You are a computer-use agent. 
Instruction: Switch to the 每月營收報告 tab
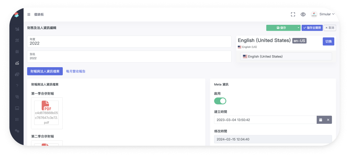76,71
